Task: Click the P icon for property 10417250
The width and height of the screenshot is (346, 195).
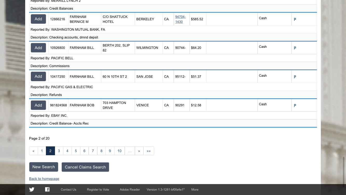Action: (x=295, y=77)
